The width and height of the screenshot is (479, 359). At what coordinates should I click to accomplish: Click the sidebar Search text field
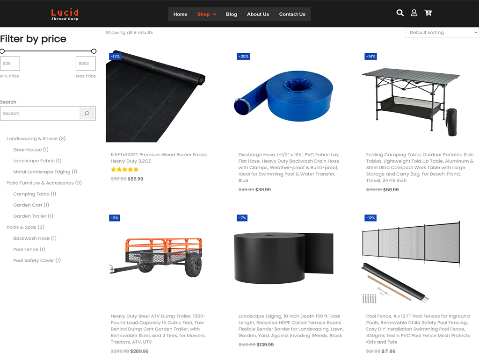point(40,113)
